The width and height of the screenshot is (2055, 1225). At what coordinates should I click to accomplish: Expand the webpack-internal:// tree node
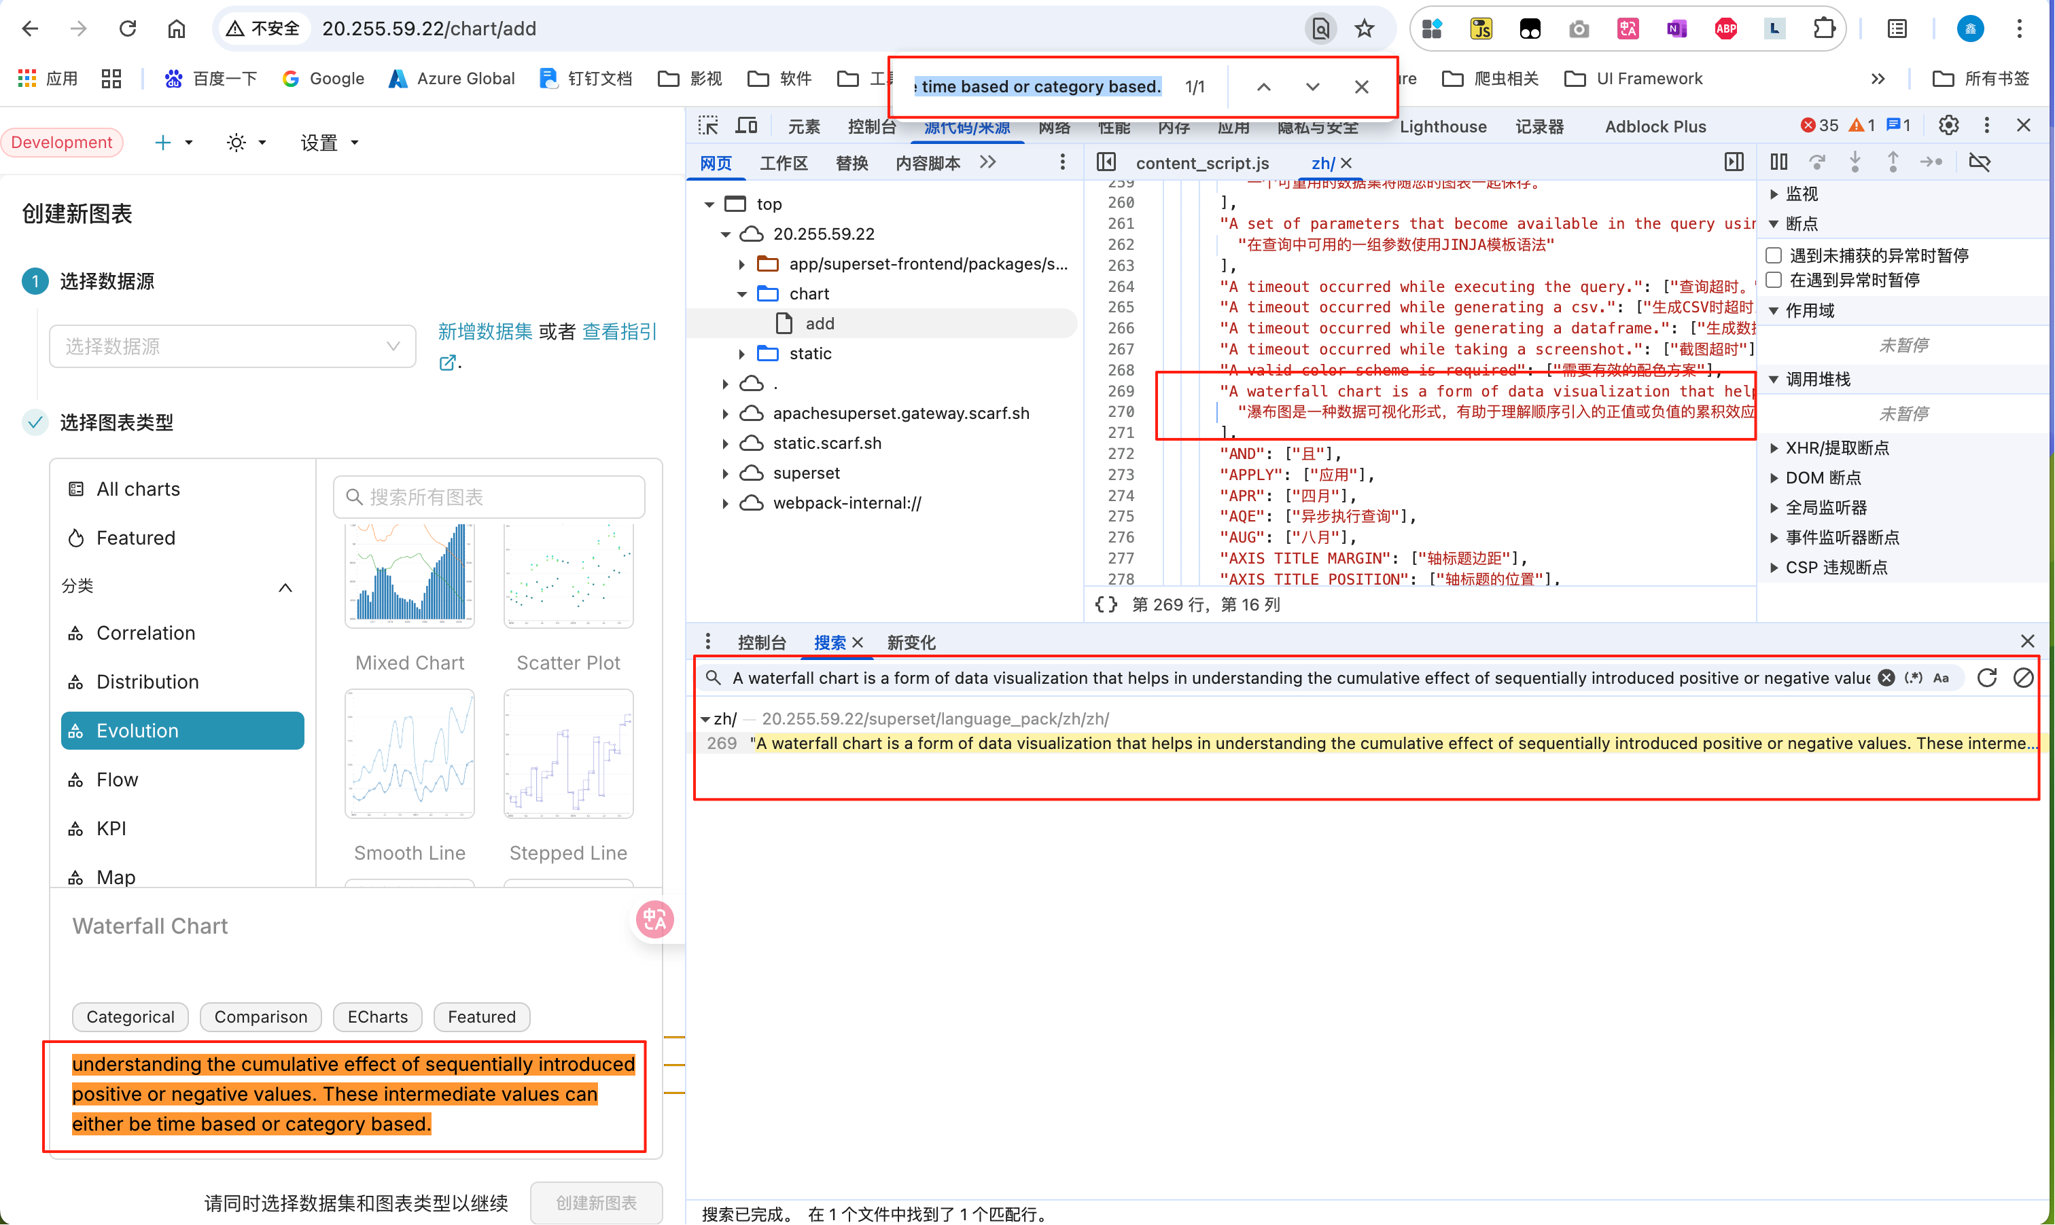[725, 502]
